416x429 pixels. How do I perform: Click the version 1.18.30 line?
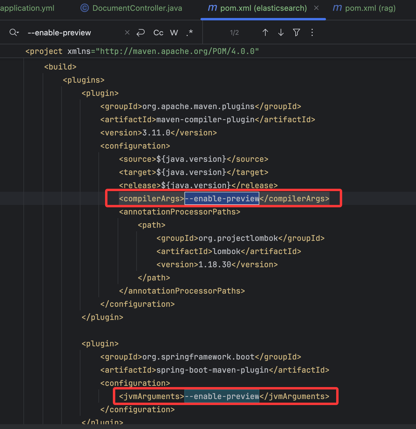pos(217,265)
